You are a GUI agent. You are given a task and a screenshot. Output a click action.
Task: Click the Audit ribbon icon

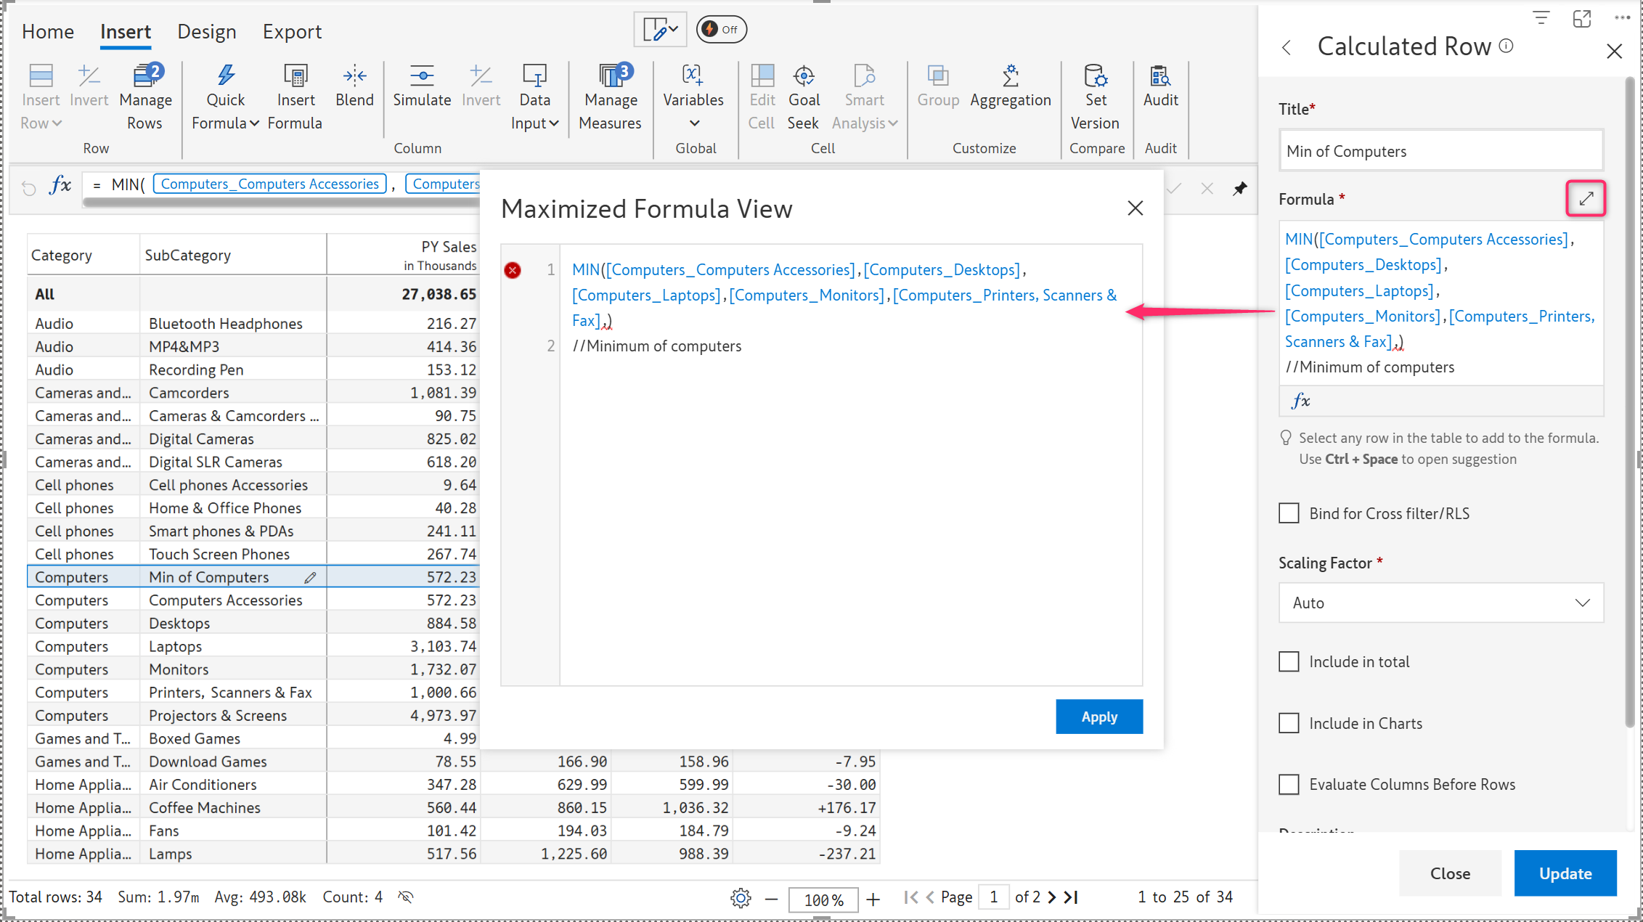(x=1159, y=76)
